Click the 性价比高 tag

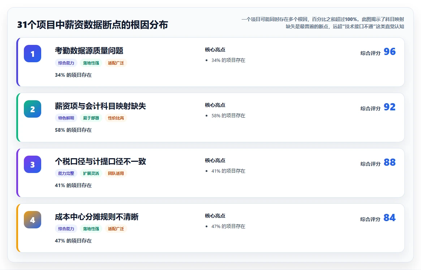pos(116,118)
